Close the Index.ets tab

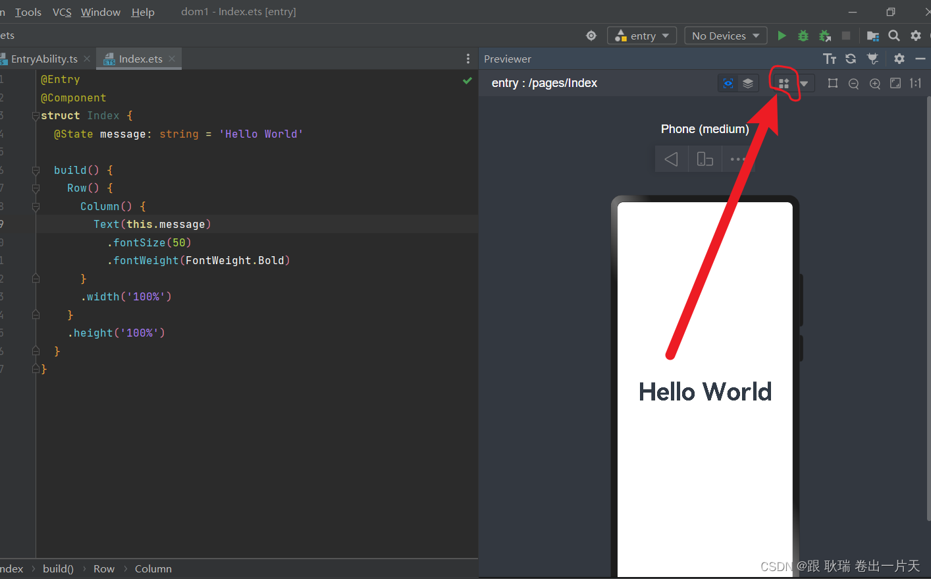172,59
